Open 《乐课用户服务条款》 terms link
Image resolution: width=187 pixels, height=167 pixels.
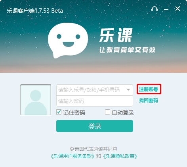coord(73,156)
